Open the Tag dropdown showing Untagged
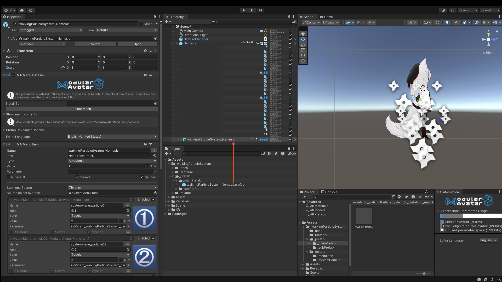Image resolution: width=502 pixels, height=282 pixels. tap(50, 30)
